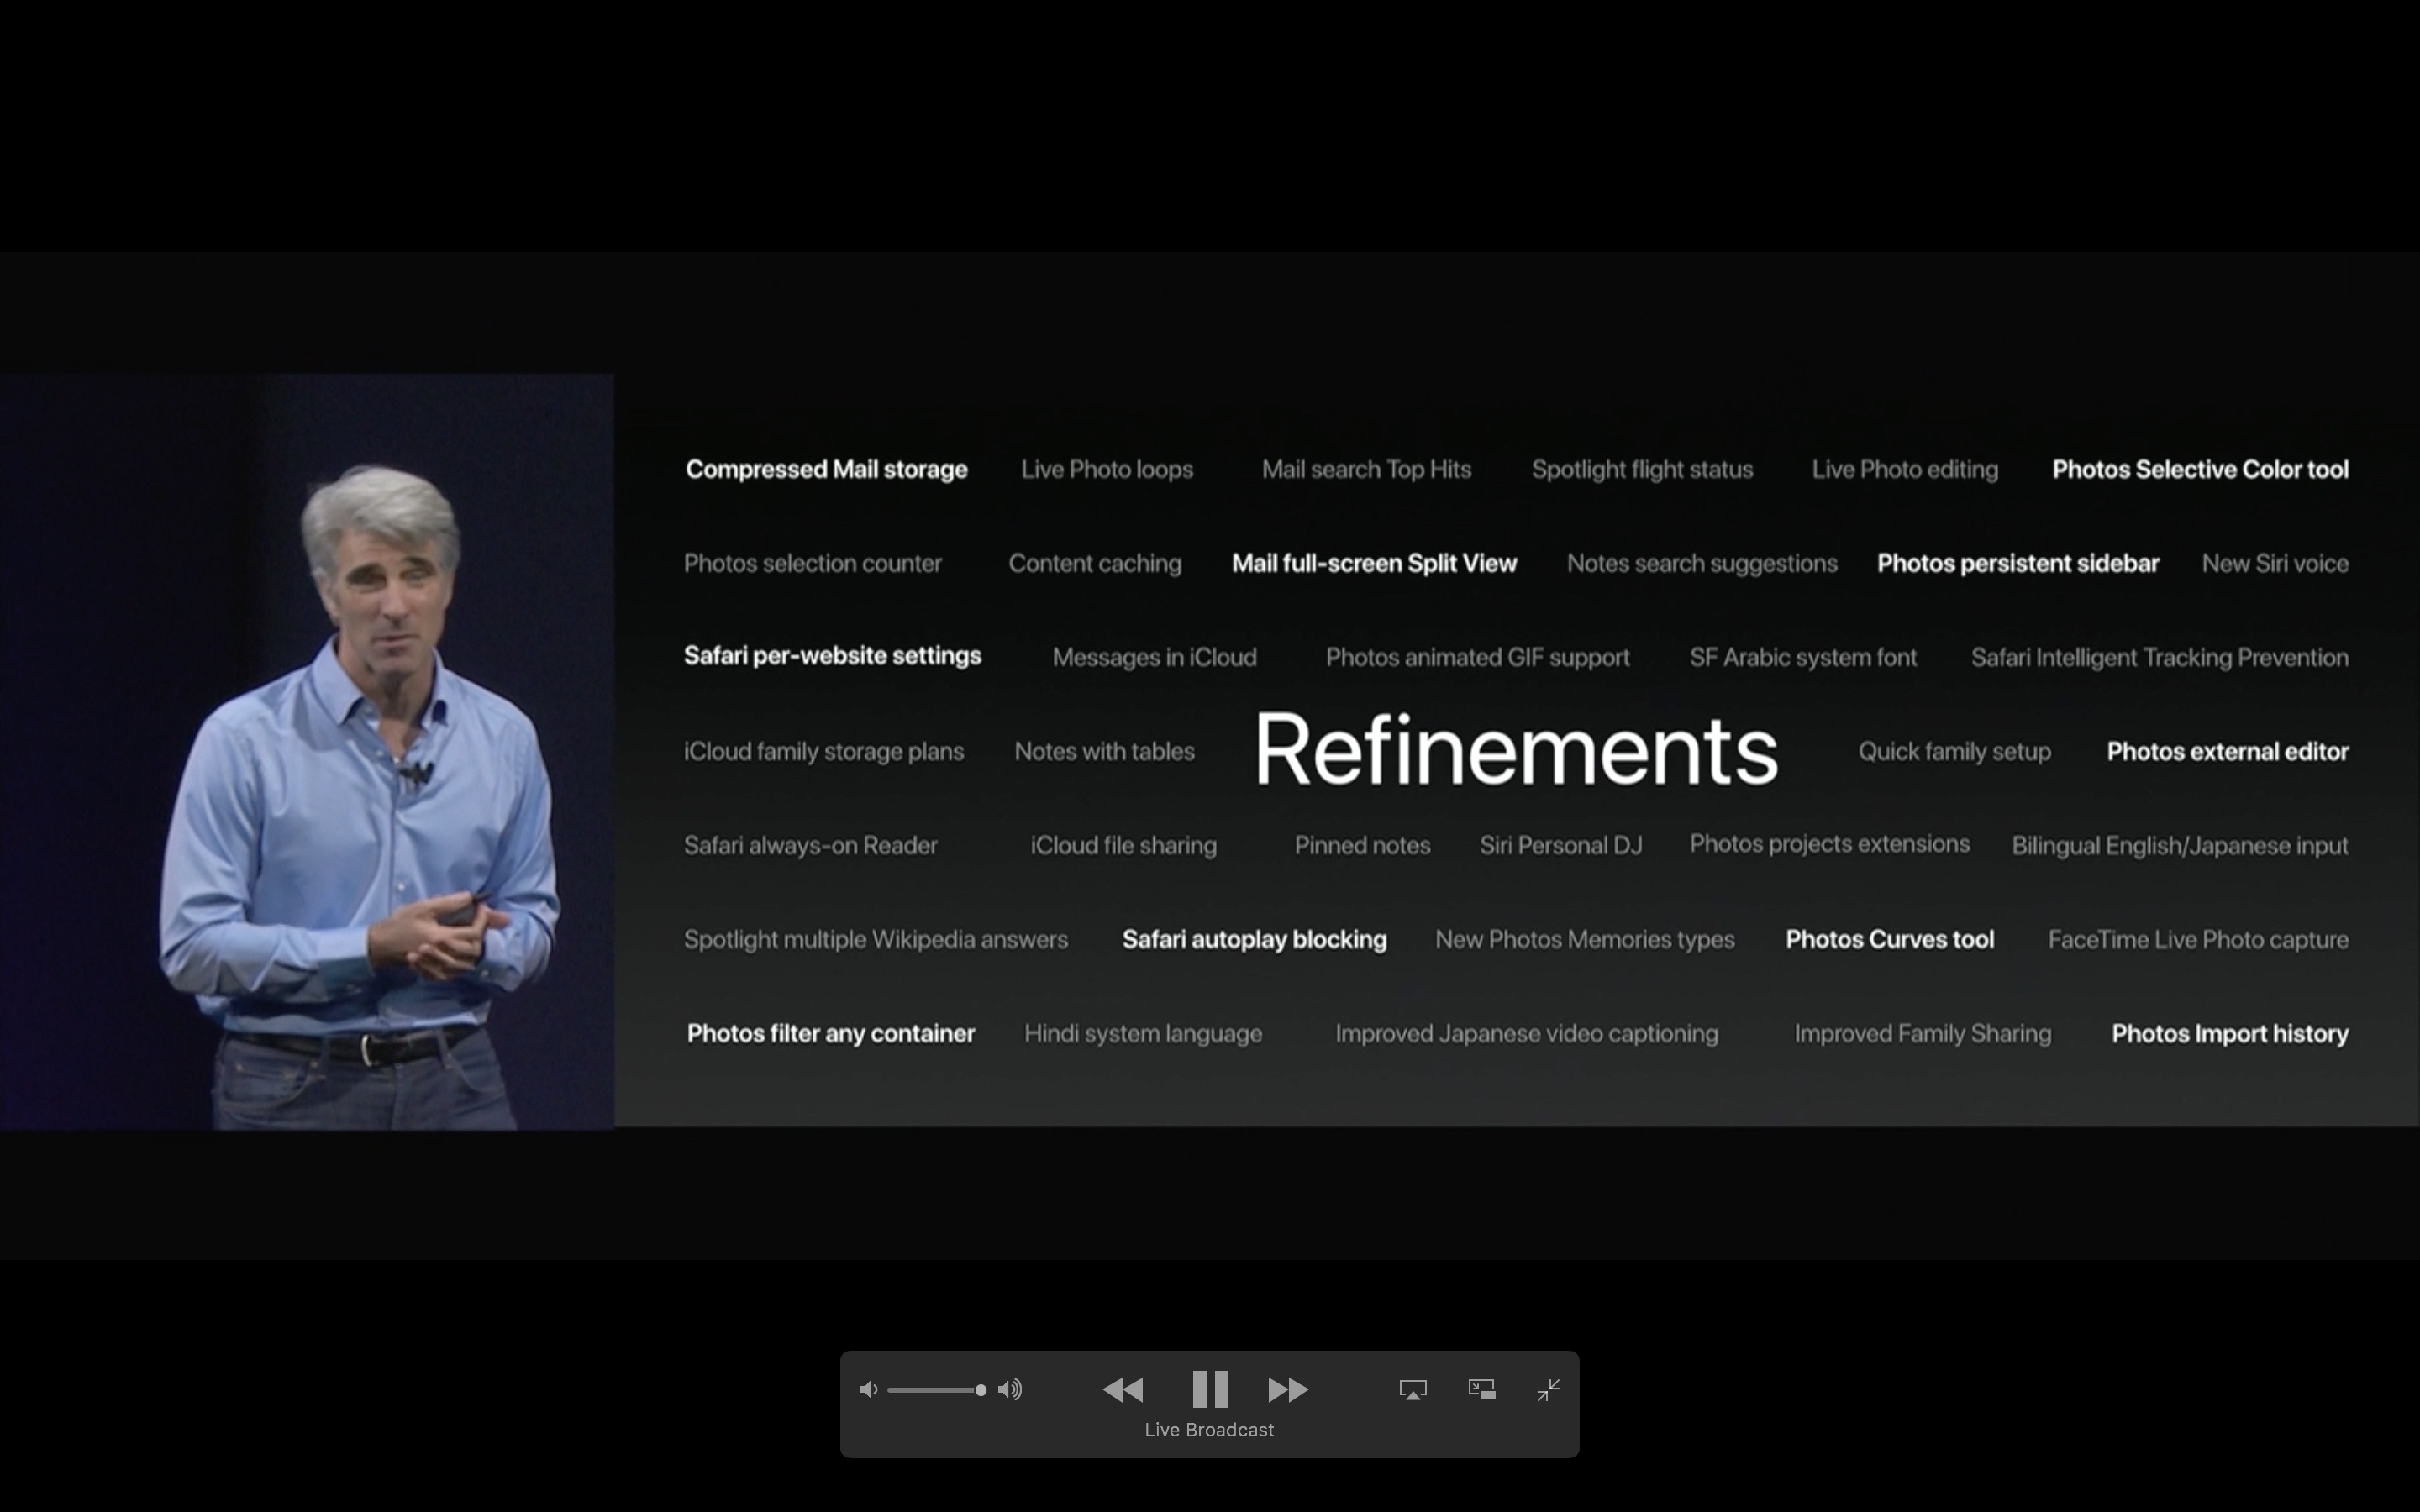Open AirPlay output options
Viewport: 2420px width, 1512px height.
point(1413,1389)
